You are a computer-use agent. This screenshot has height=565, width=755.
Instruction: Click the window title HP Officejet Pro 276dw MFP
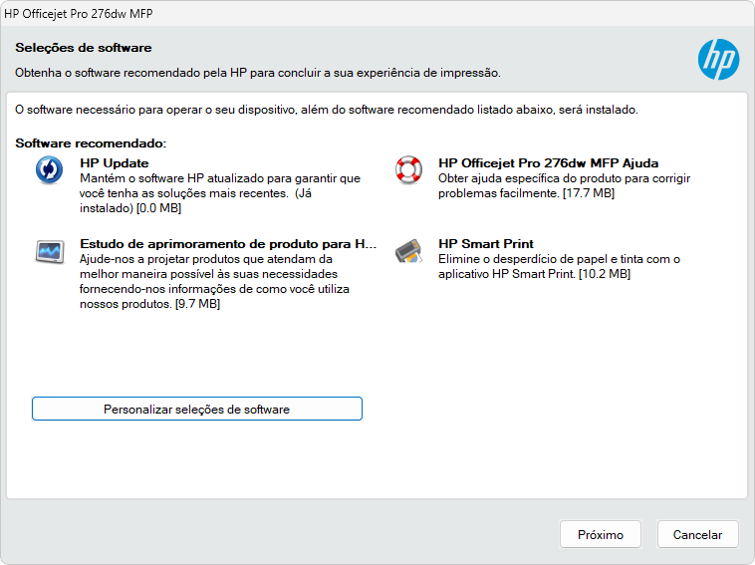coord(80,14)
